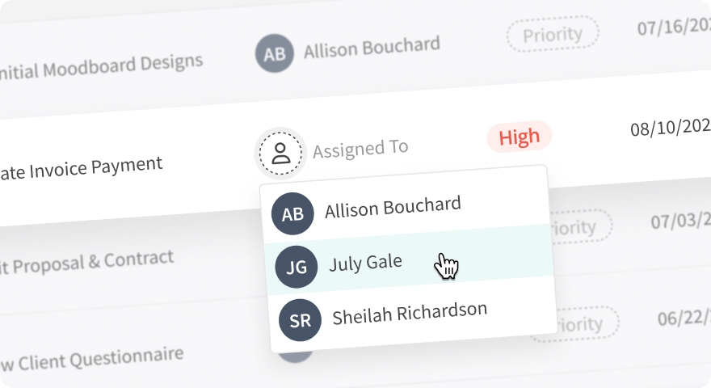The width and height of the screenshot is (711, 388).
Task: Click the AB avatar in Moodboard Designs row
Action: [x=275, y=54]
